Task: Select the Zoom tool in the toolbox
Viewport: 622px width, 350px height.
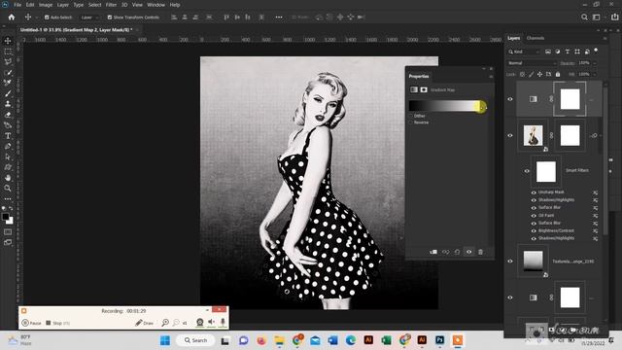Action: [8, 188]
